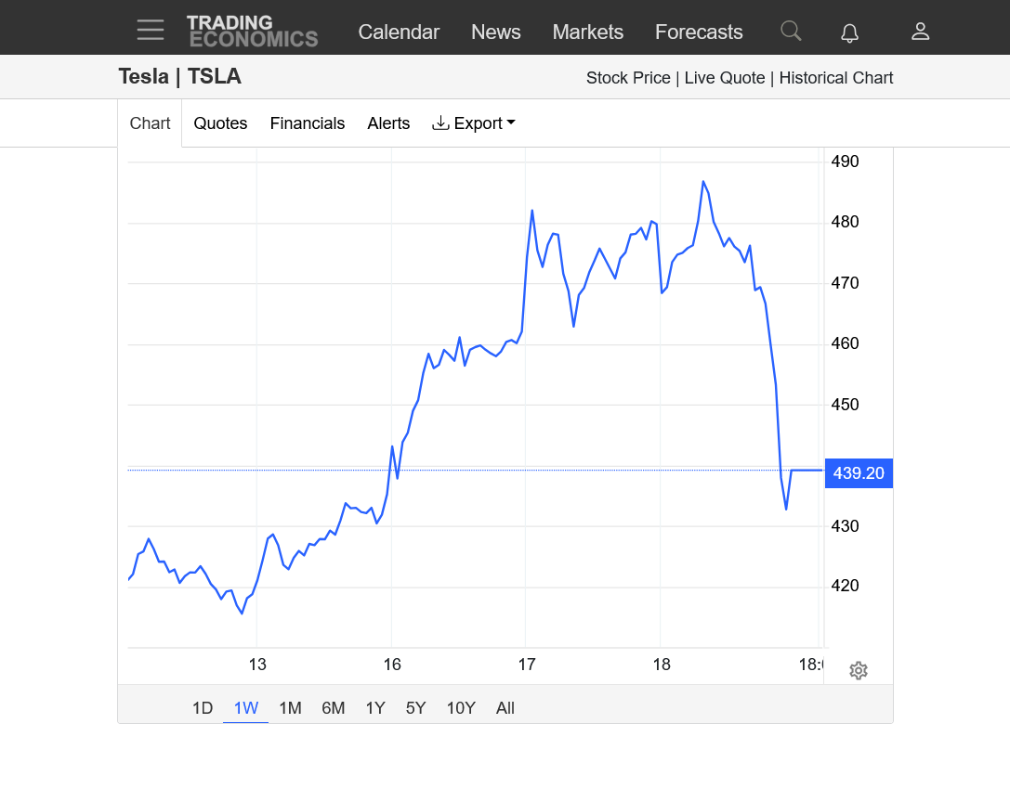Click the Live Quote header text

pyautogui.click(x=725, y=78)
